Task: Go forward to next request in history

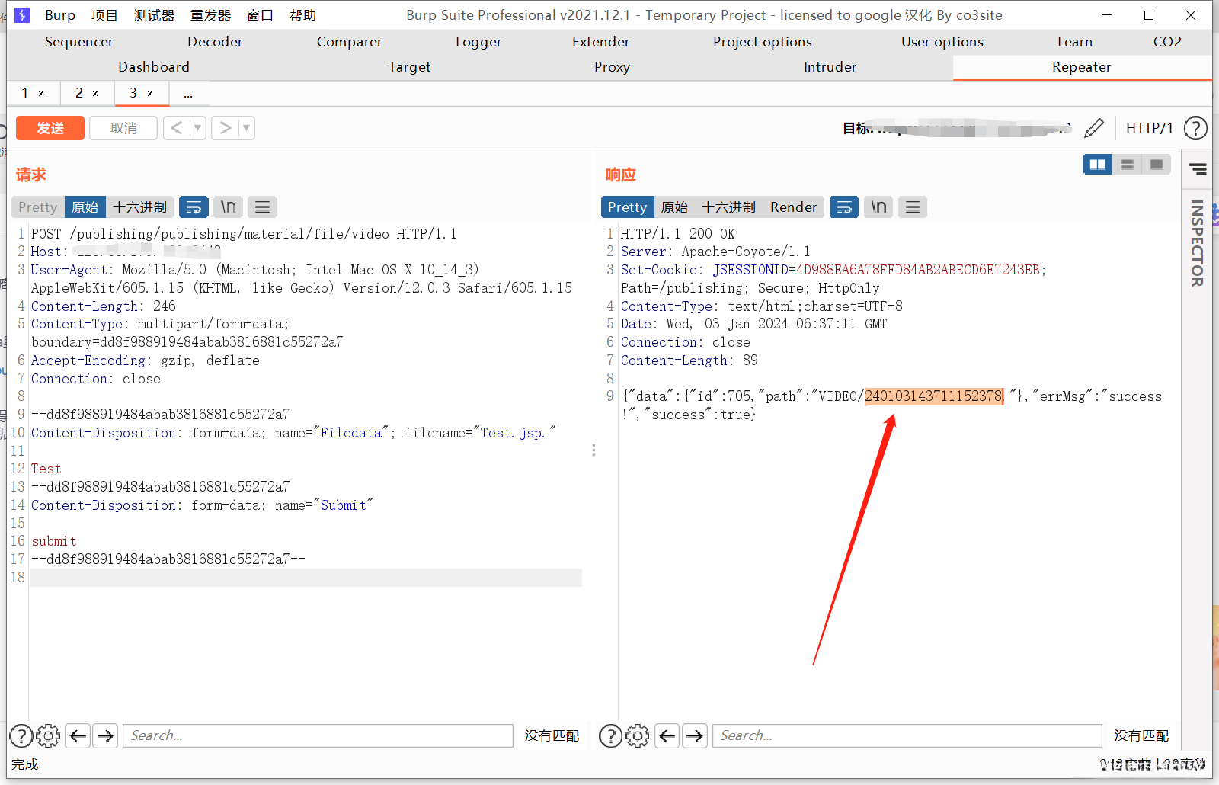Action: [x=225, y=128]
